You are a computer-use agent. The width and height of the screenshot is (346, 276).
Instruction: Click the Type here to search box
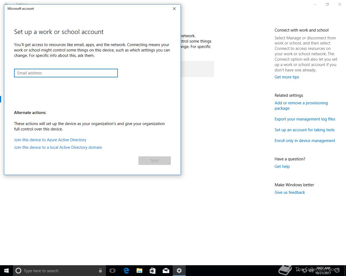pos(59,271)
